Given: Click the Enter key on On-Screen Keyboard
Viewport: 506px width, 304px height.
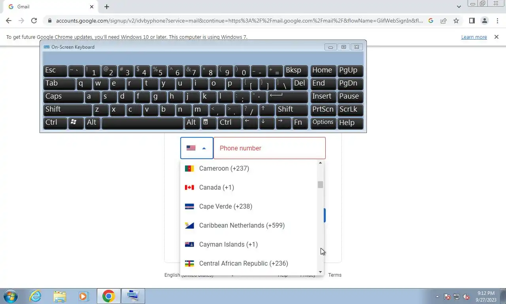Looking at the screenshot, I should [287, 97].
